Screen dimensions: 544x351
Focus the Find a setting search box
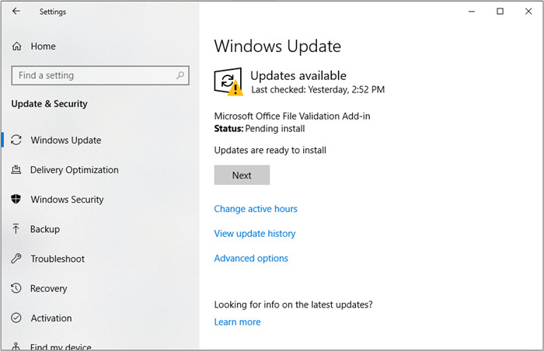pyautogui.click(x=100, y=75)
